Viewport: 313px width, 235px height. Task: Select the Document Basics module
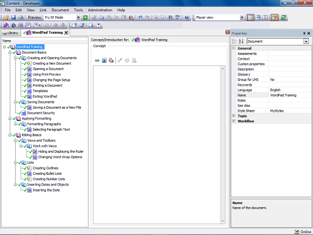tap(34, 52)
